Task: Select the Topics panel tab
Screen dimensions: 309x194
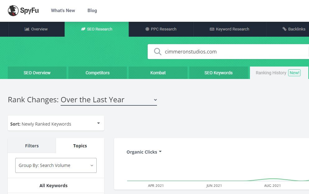Action: tap(80, 145)
